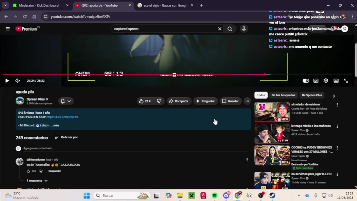
Task: Focus the Agrega un comentario field
Action: pyautogui.click(x=135, y=148)
